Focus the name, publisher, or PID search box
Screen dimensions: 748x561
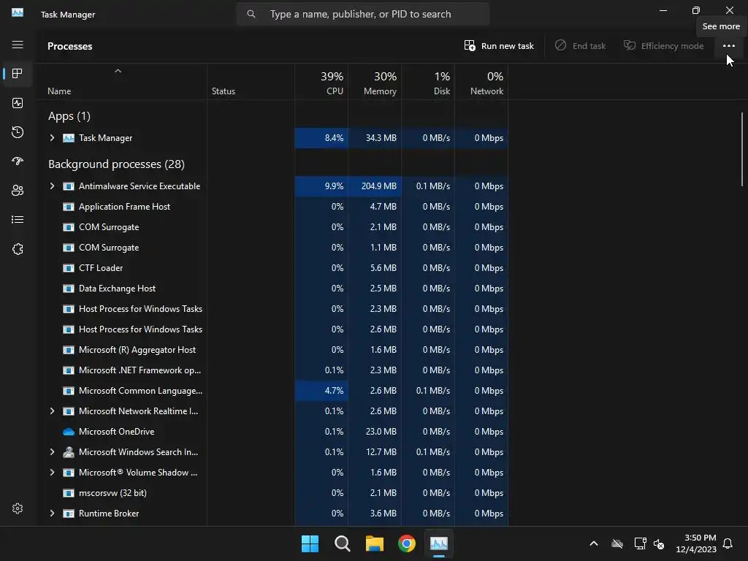(x=362, y=14)
